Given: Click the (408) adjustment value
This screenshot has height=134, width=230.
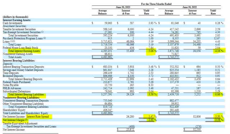Looking at the screenshot, I should [x=132, y=126].
